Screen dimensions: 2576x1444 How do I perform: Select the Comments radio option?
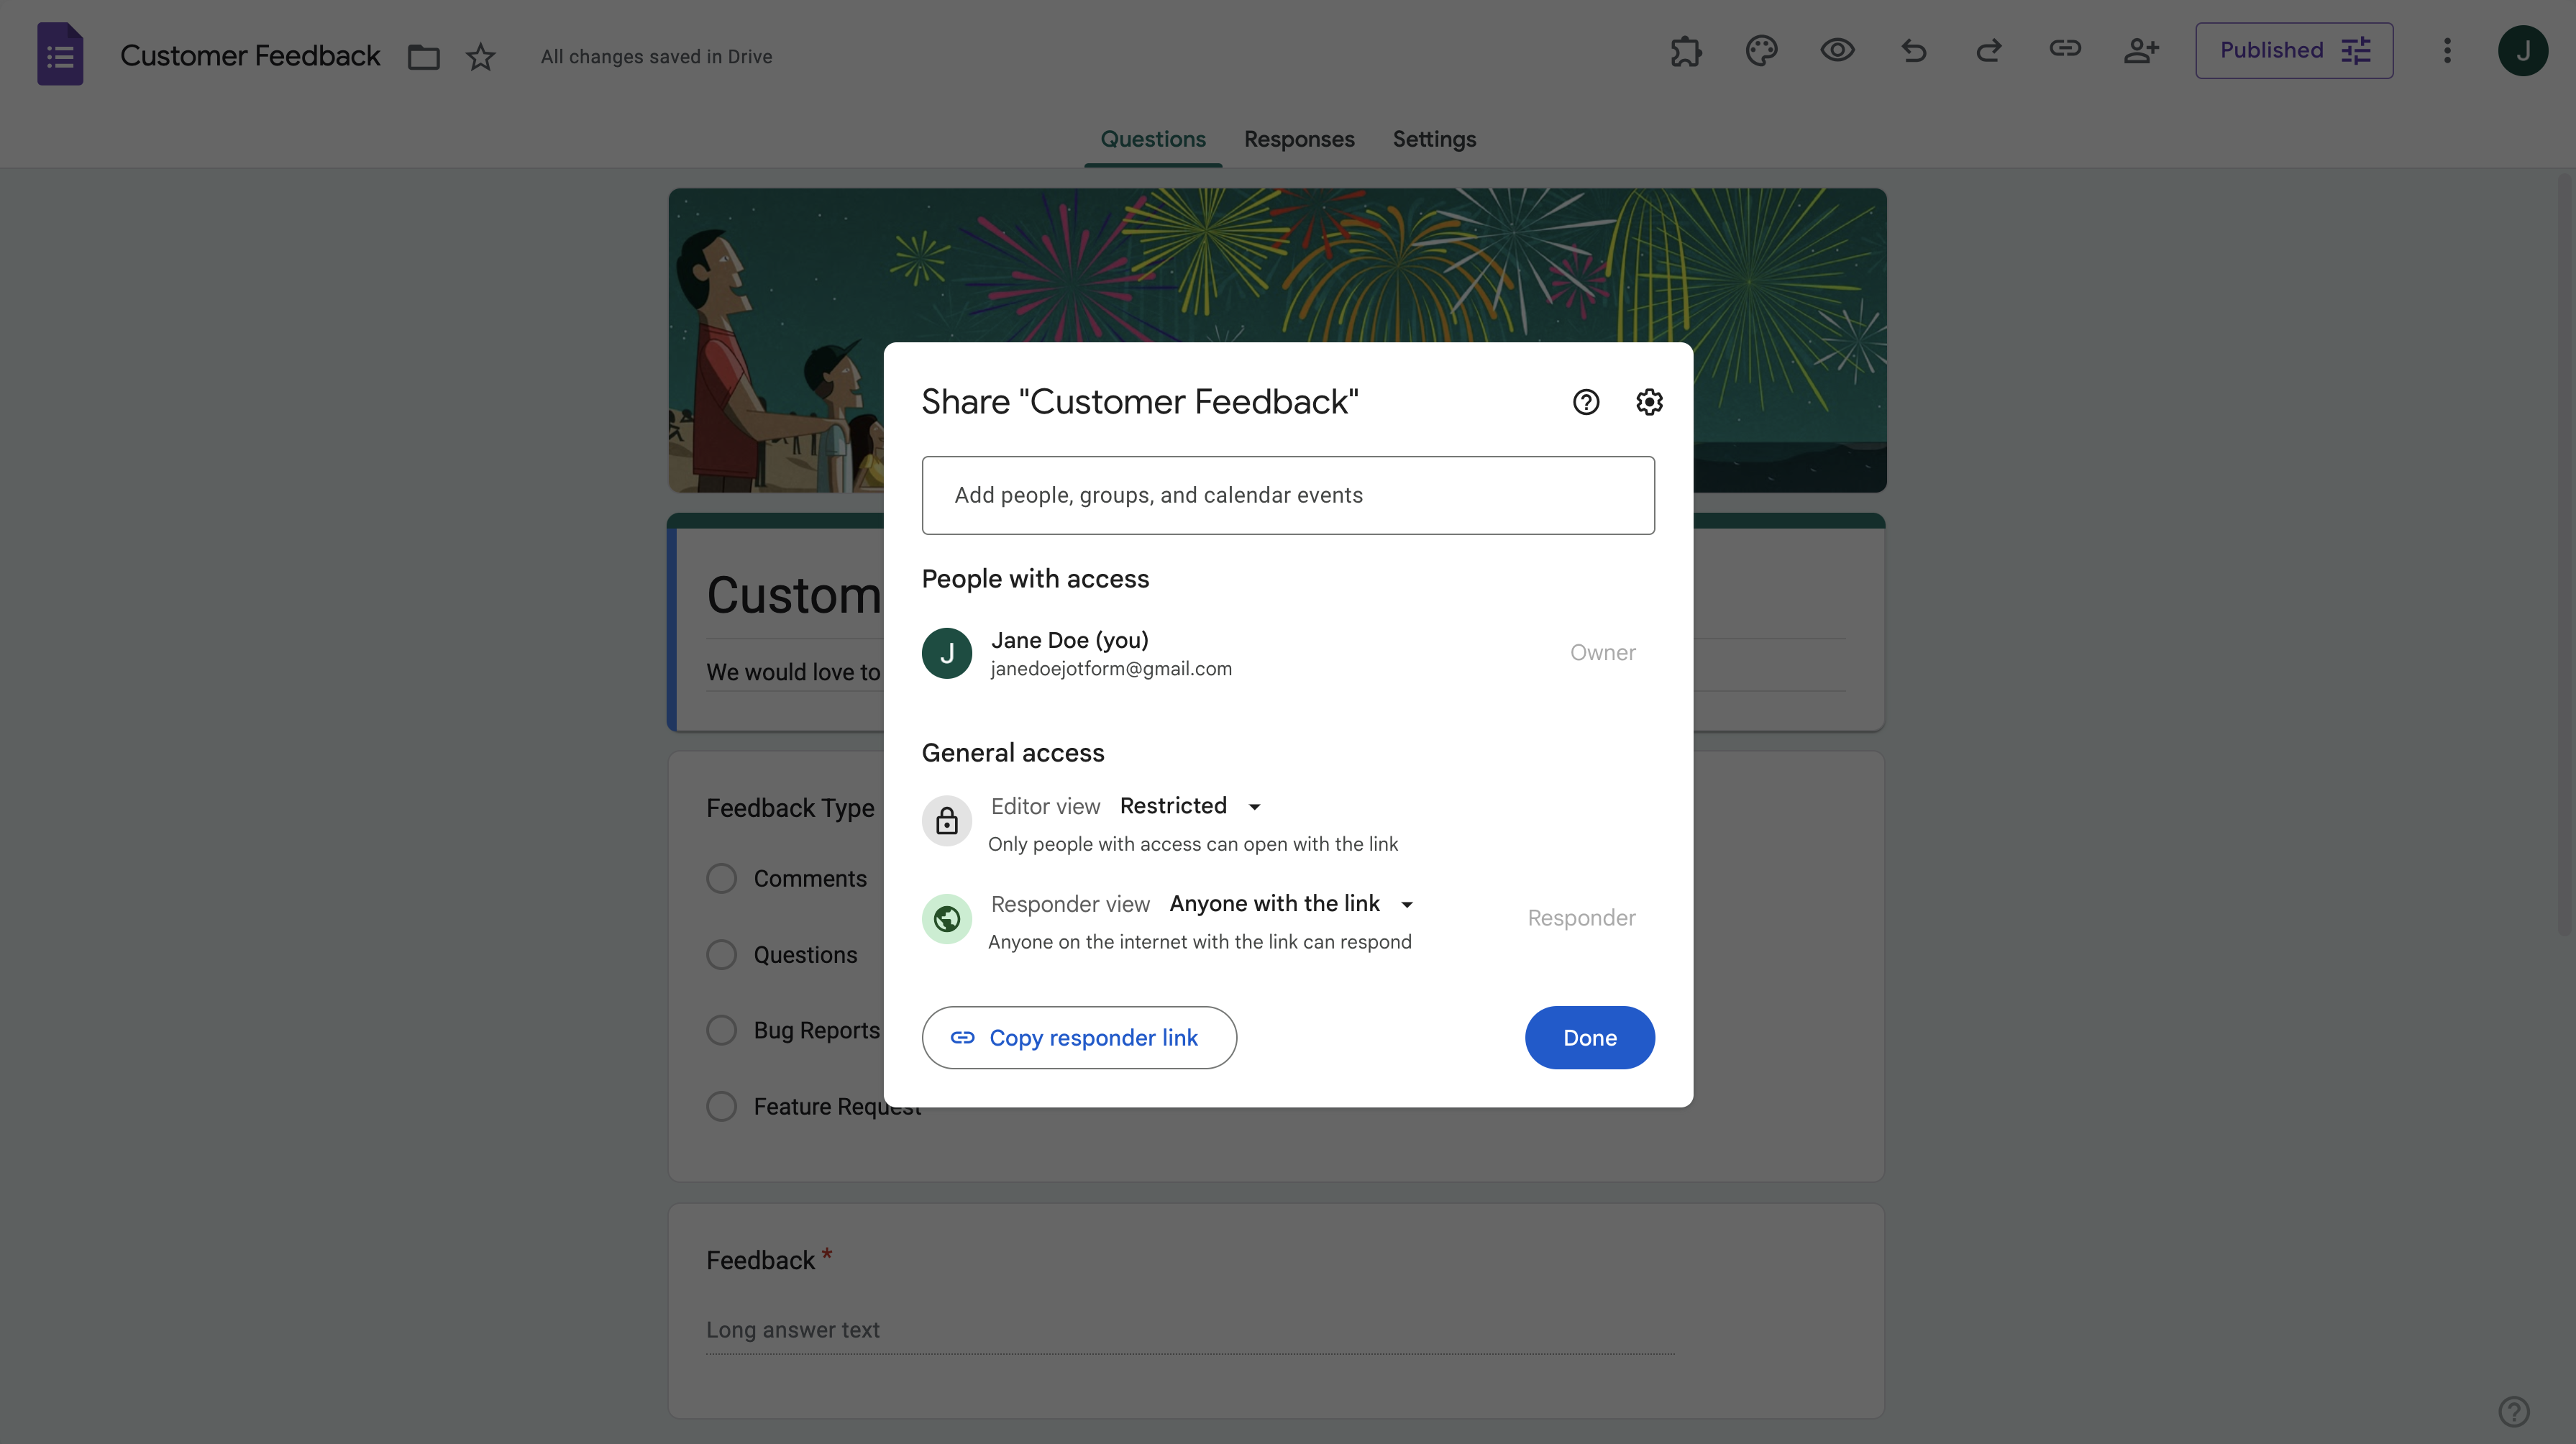(721, 878)
